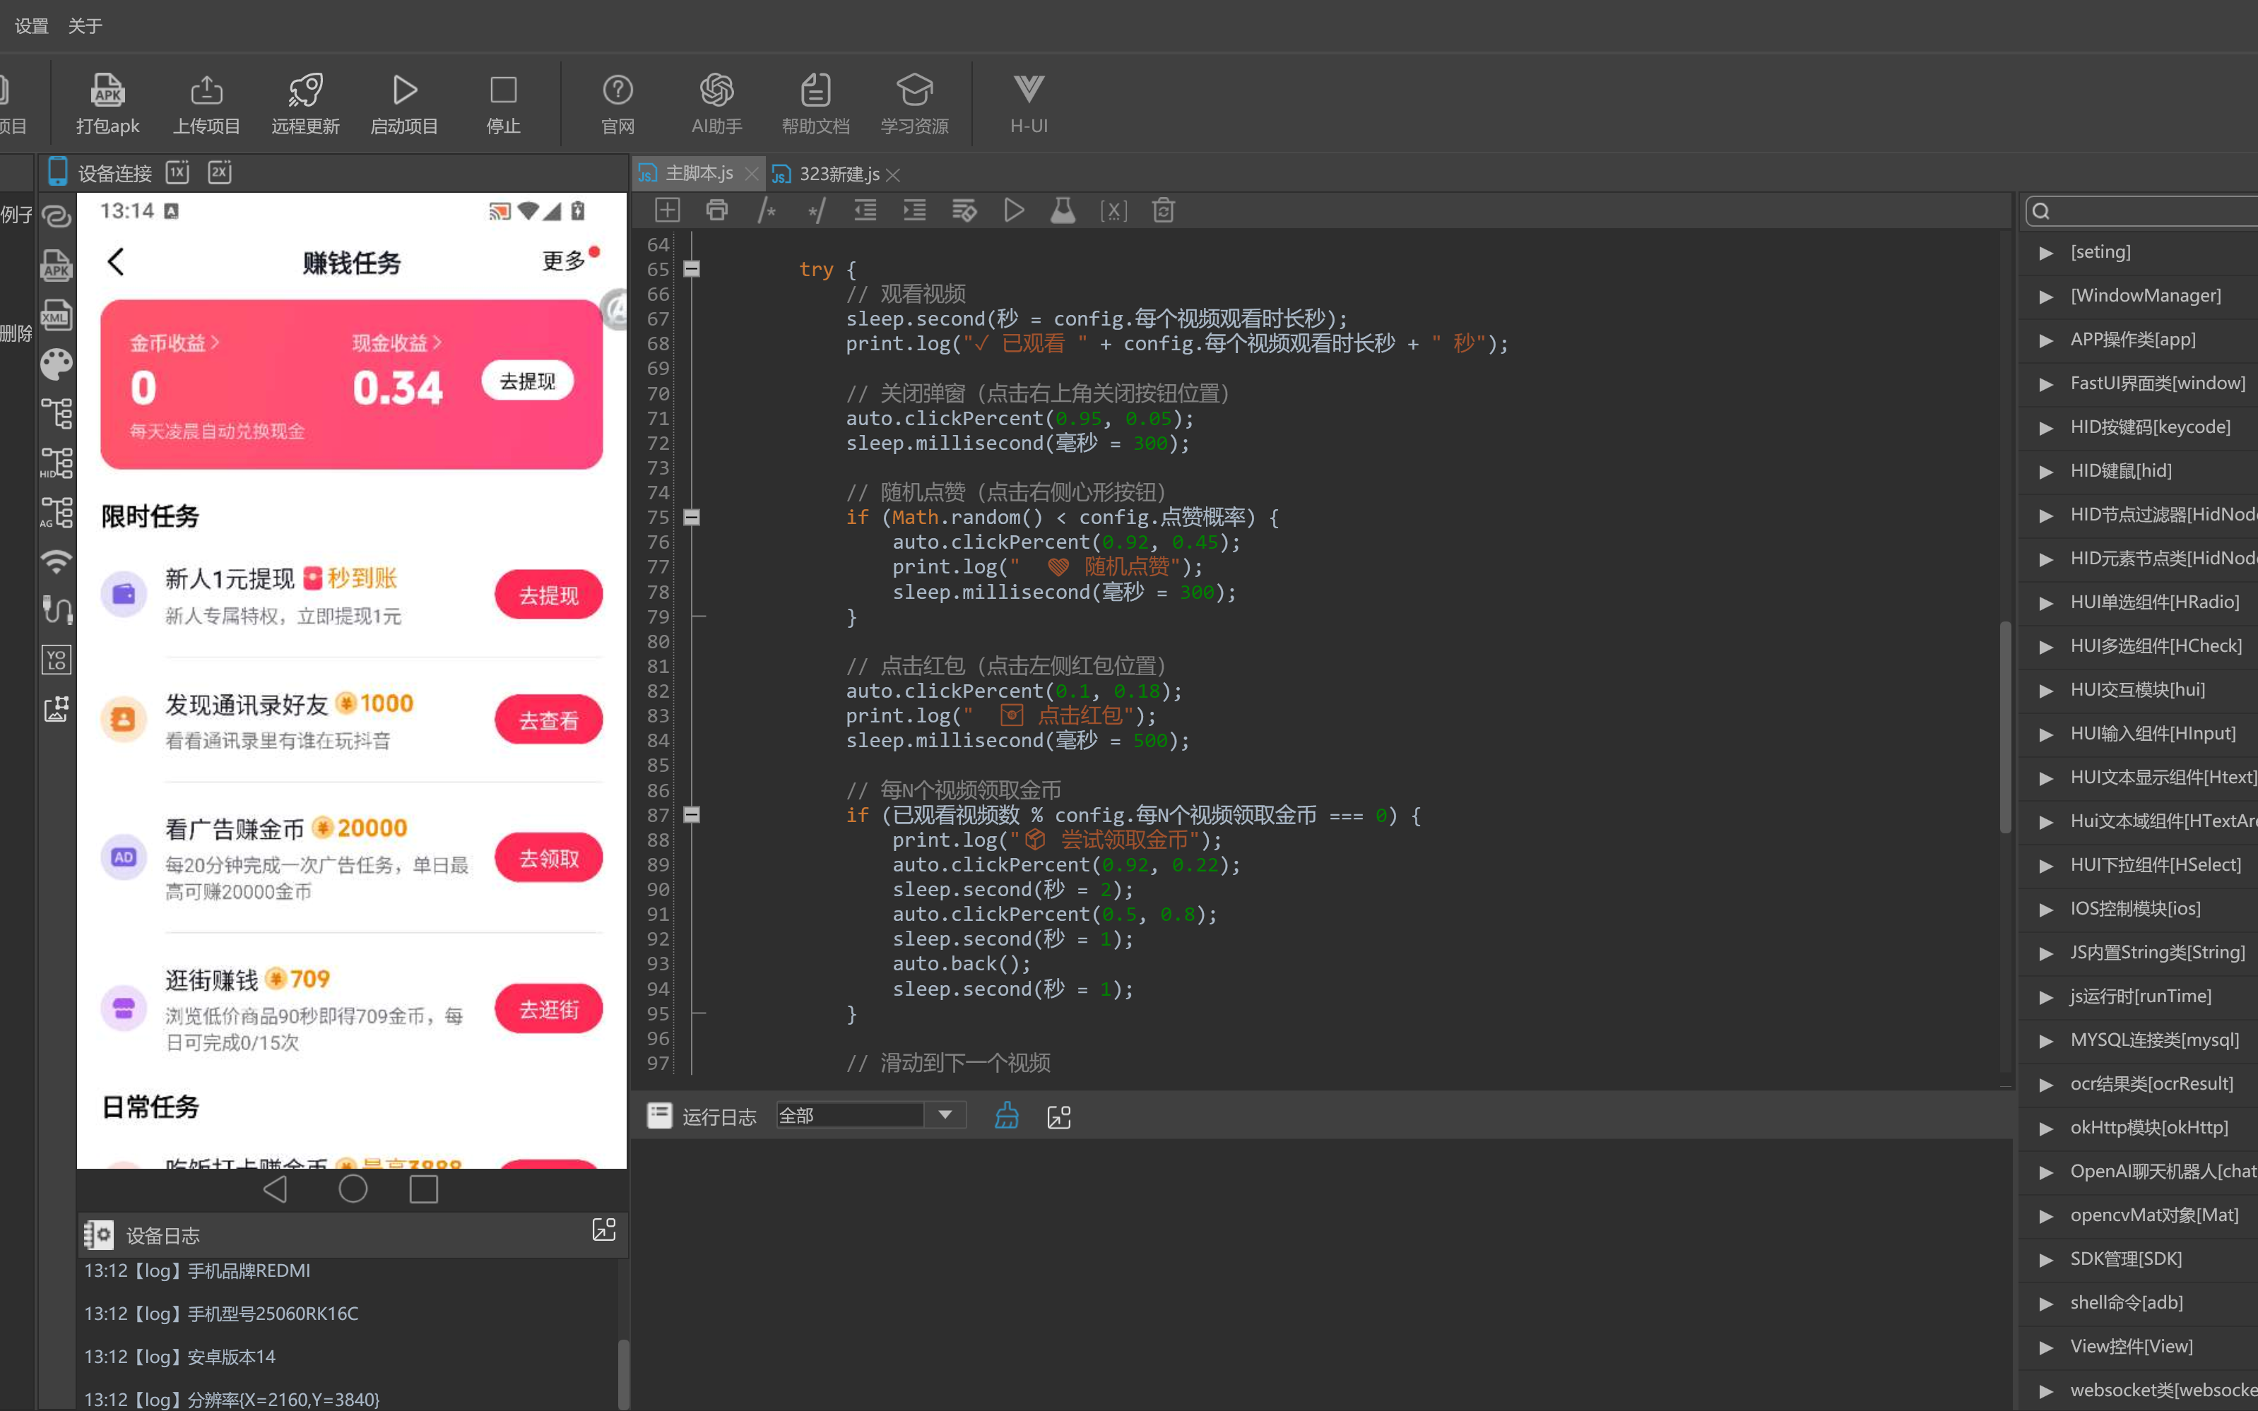Toggle 1x device screen scale

(x=177, y=172)
